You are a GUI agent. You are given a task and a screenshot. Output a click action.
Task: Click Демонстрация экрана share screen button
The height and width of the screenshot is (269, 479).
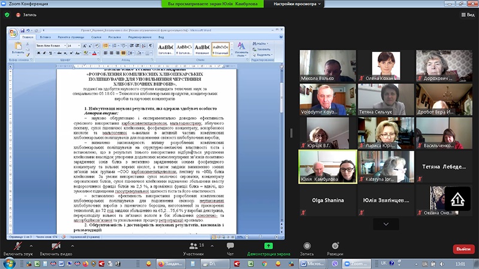click(268, 249)
